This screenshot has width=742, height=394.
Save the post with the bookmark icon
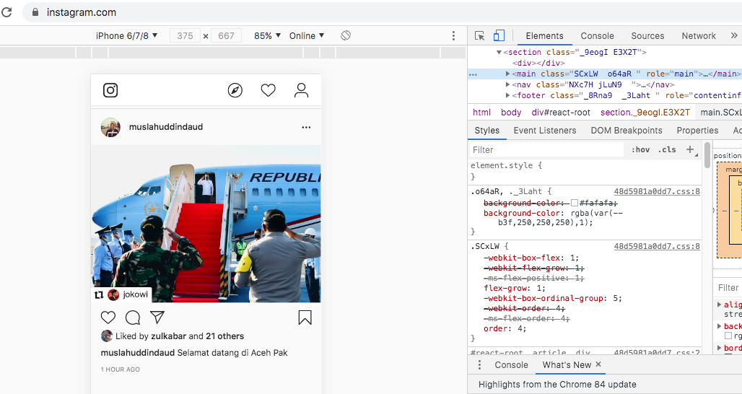click(305, 318)
